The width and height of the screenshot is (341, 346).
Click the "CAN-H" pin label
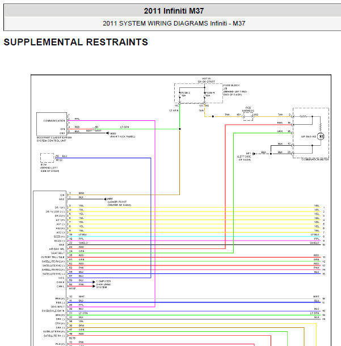[x=61, y=282]
